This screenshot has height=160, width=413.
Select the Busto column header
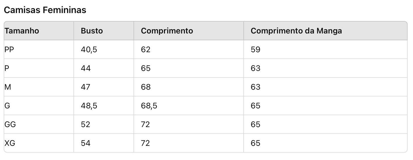92,31
